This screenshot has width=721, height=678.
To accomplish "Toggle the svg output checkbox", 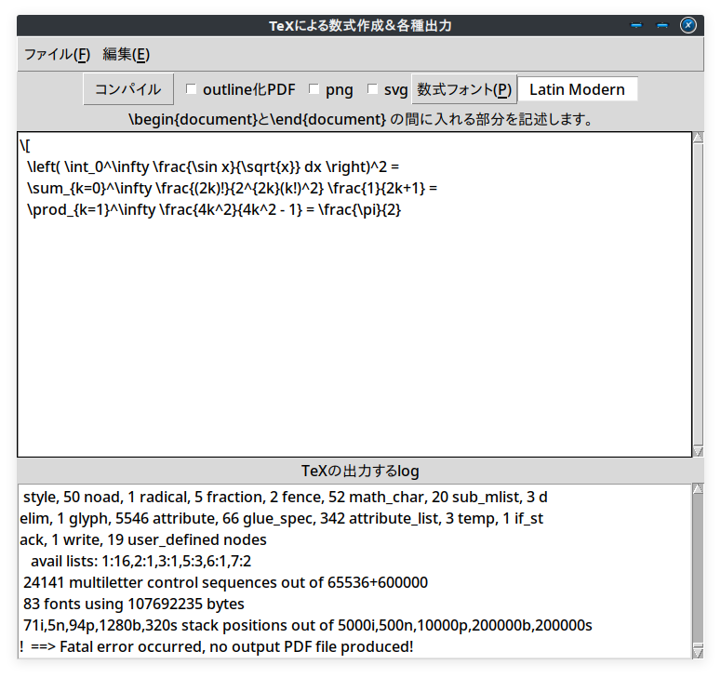I will tap(373, 89).
